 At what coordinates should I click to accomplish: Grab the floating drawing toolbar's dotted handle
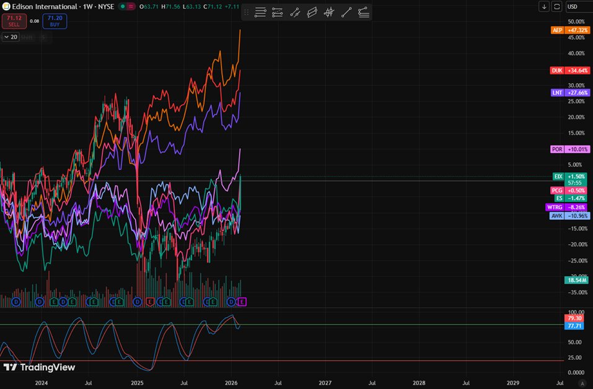[246, 12]
